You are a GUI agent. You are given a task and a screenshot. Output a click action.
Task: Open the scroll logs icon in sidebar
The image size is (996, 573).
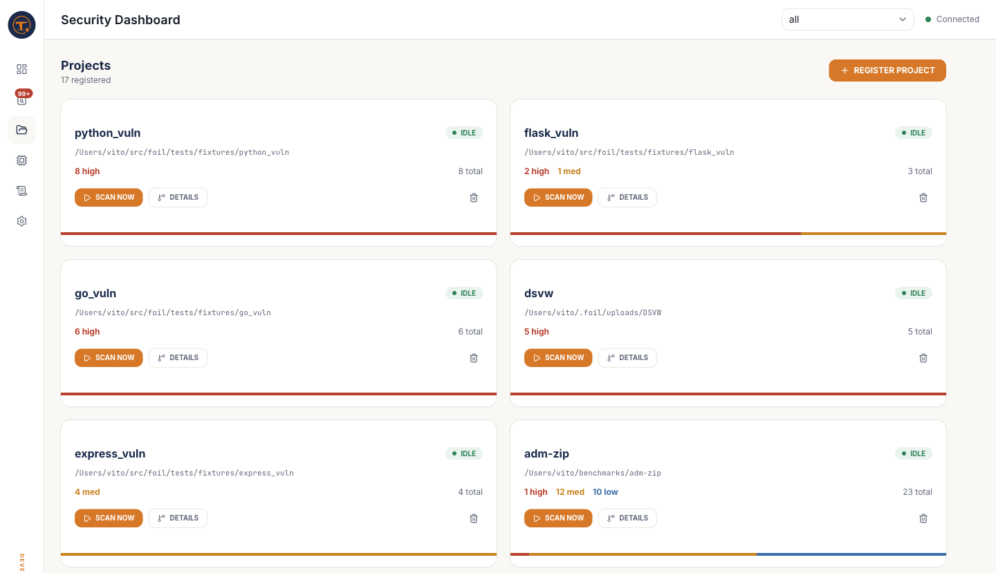pos(21,191)
